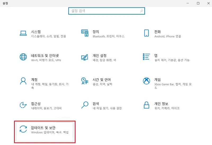This screenshot has height=145, width=212.
Task: Select the 게임 title
Action: (157, 80)
